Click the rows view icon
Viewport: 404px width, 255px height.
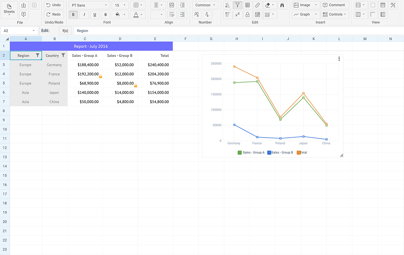tap(360, 5)
